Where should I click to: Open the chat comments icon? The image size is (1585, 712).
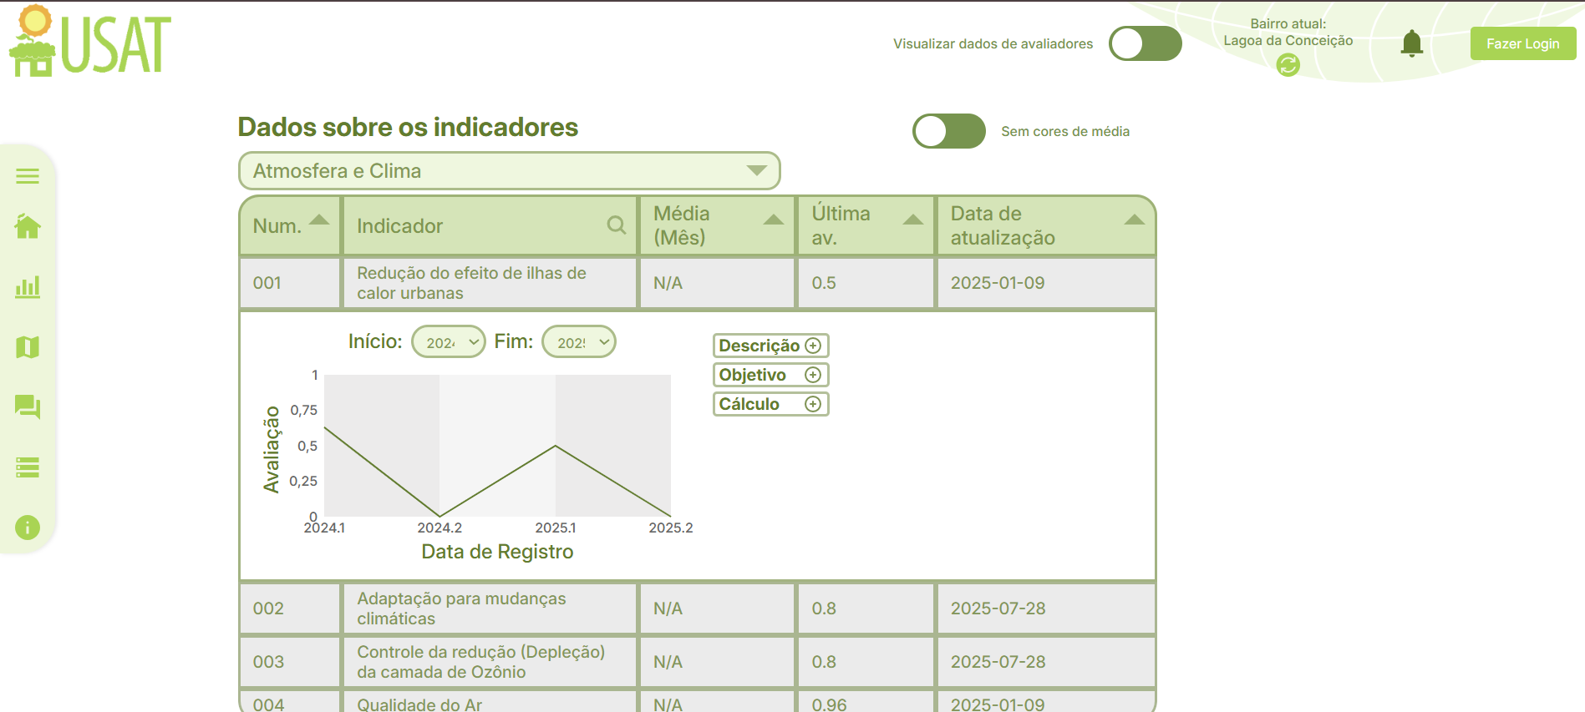pos(28,407)
